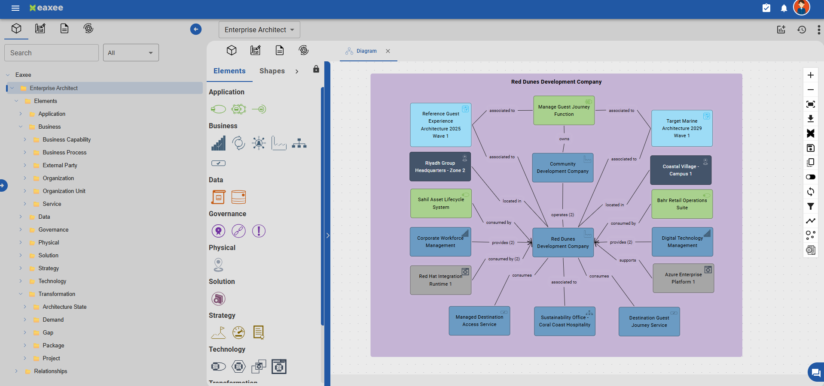Select the Governance exclamation element icon
The width and height of the screenshot is (824, 386).
[259, 231]
